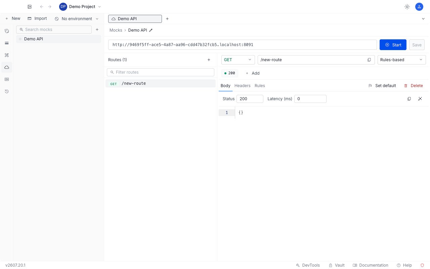Click the Mocks breadcrumb
This screenshot has height=269, width=430.
point(116,30)
